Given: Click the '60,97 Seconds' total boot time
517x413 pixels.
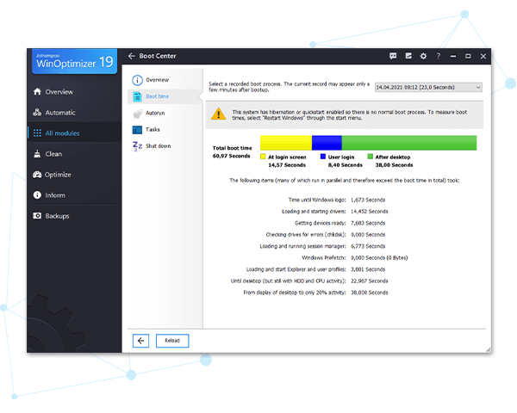Looking at the screenshot, I should coord(232,156).
